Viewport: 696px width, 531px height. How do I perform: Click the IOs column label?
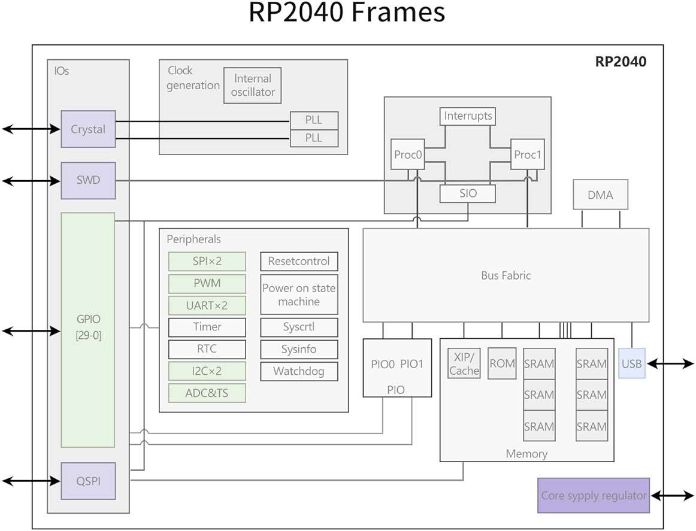click(x=62, y=71)
